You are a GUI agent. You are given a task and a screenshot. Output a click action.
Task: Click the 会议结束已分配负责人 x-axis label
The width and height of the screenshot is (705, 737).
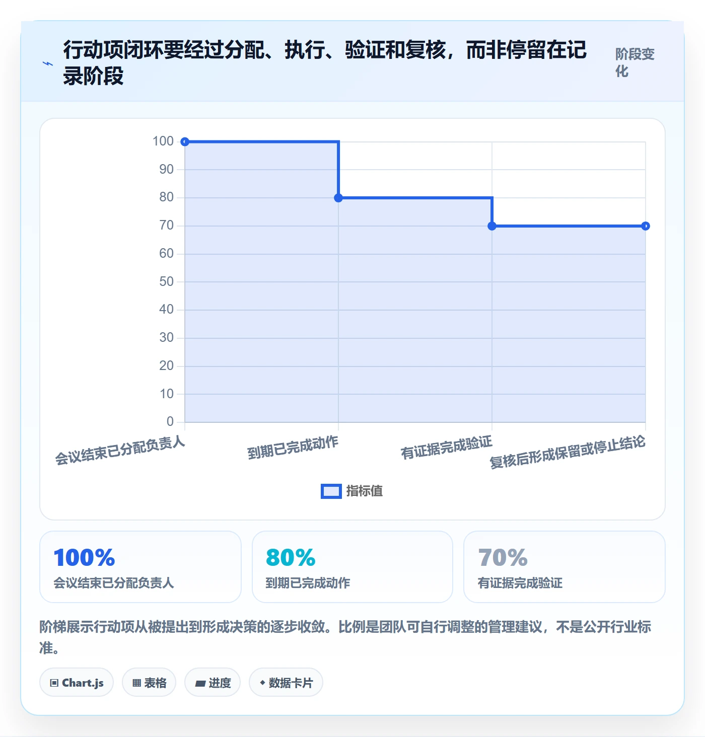coord(120,451)
